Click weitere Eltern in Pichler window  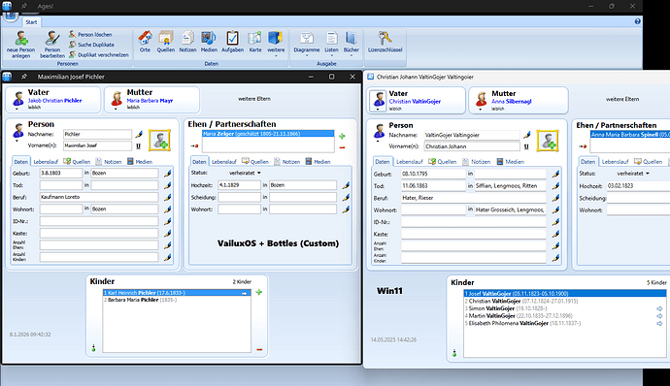[254, 99]
